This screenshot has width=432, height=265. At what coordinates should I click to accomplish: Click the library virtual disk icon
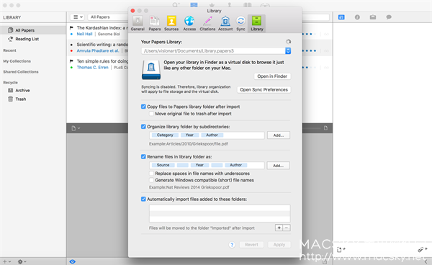(151, 70)
